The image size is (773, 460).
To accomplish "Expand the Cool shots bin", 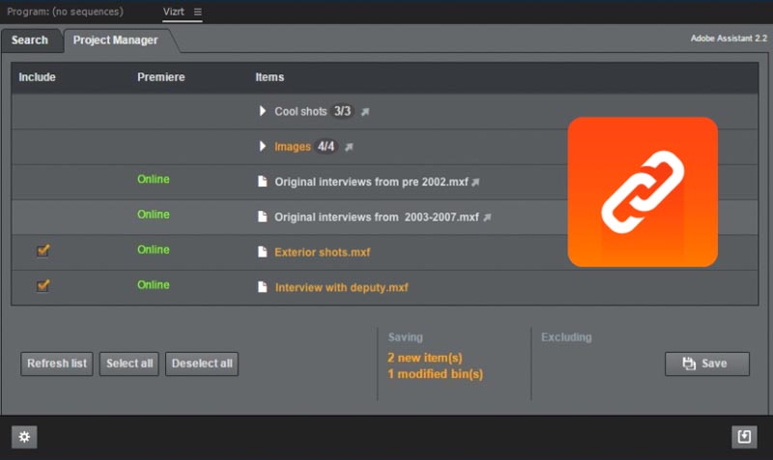I will coord(262,111).
